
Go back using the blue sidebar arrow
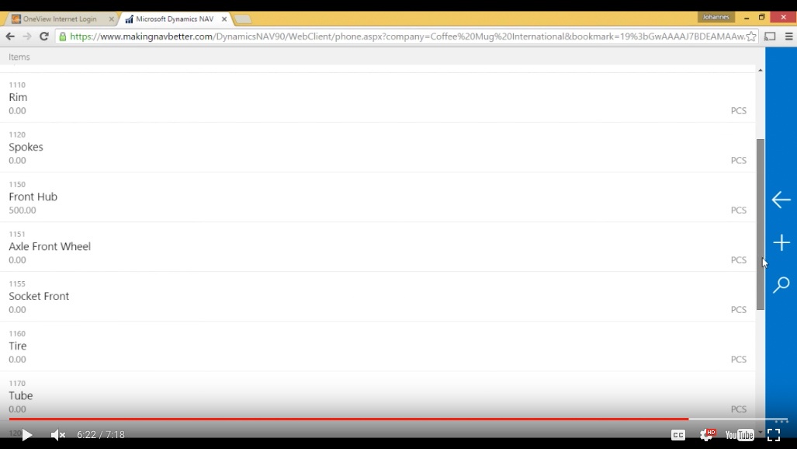[781, 200]
